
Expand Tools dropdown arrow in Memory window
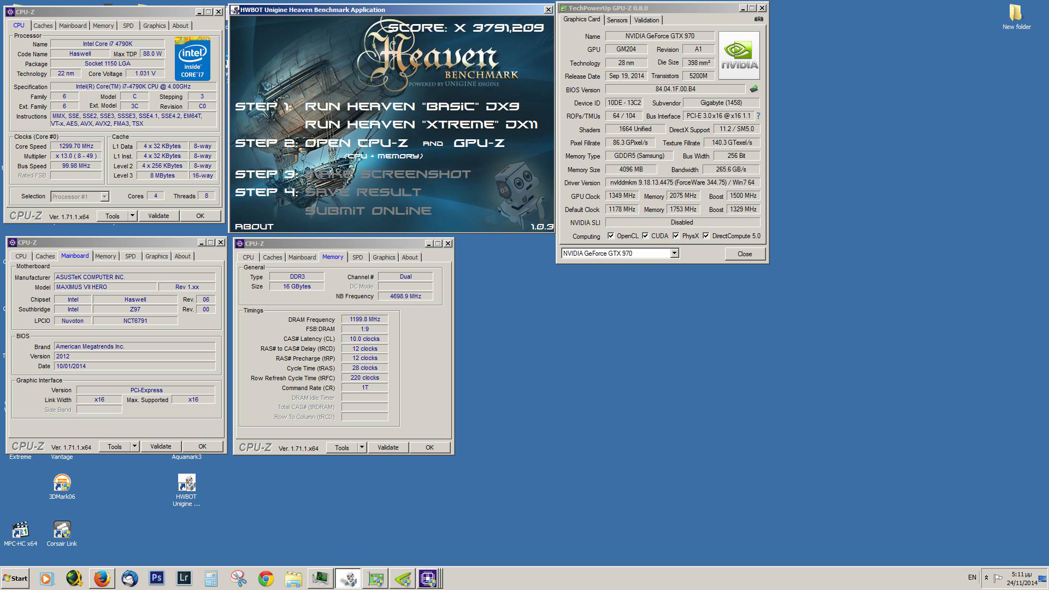pyautogui.click(x=361, y=447)
